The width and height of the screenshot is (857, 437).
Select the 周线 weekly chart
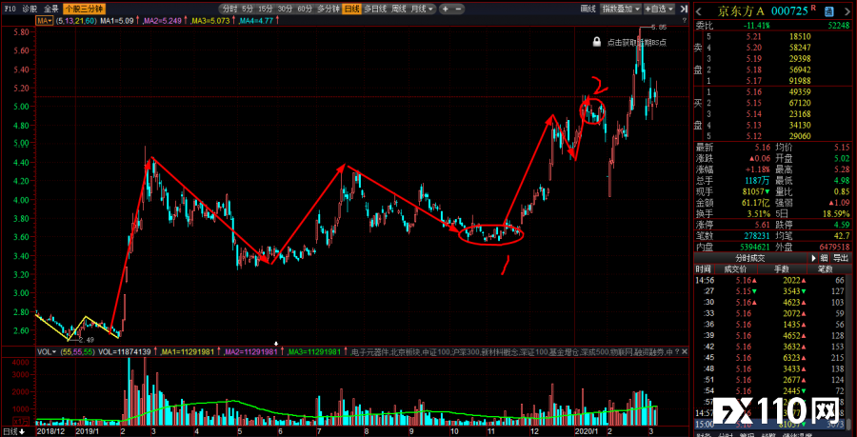click(x=399, y=9)
